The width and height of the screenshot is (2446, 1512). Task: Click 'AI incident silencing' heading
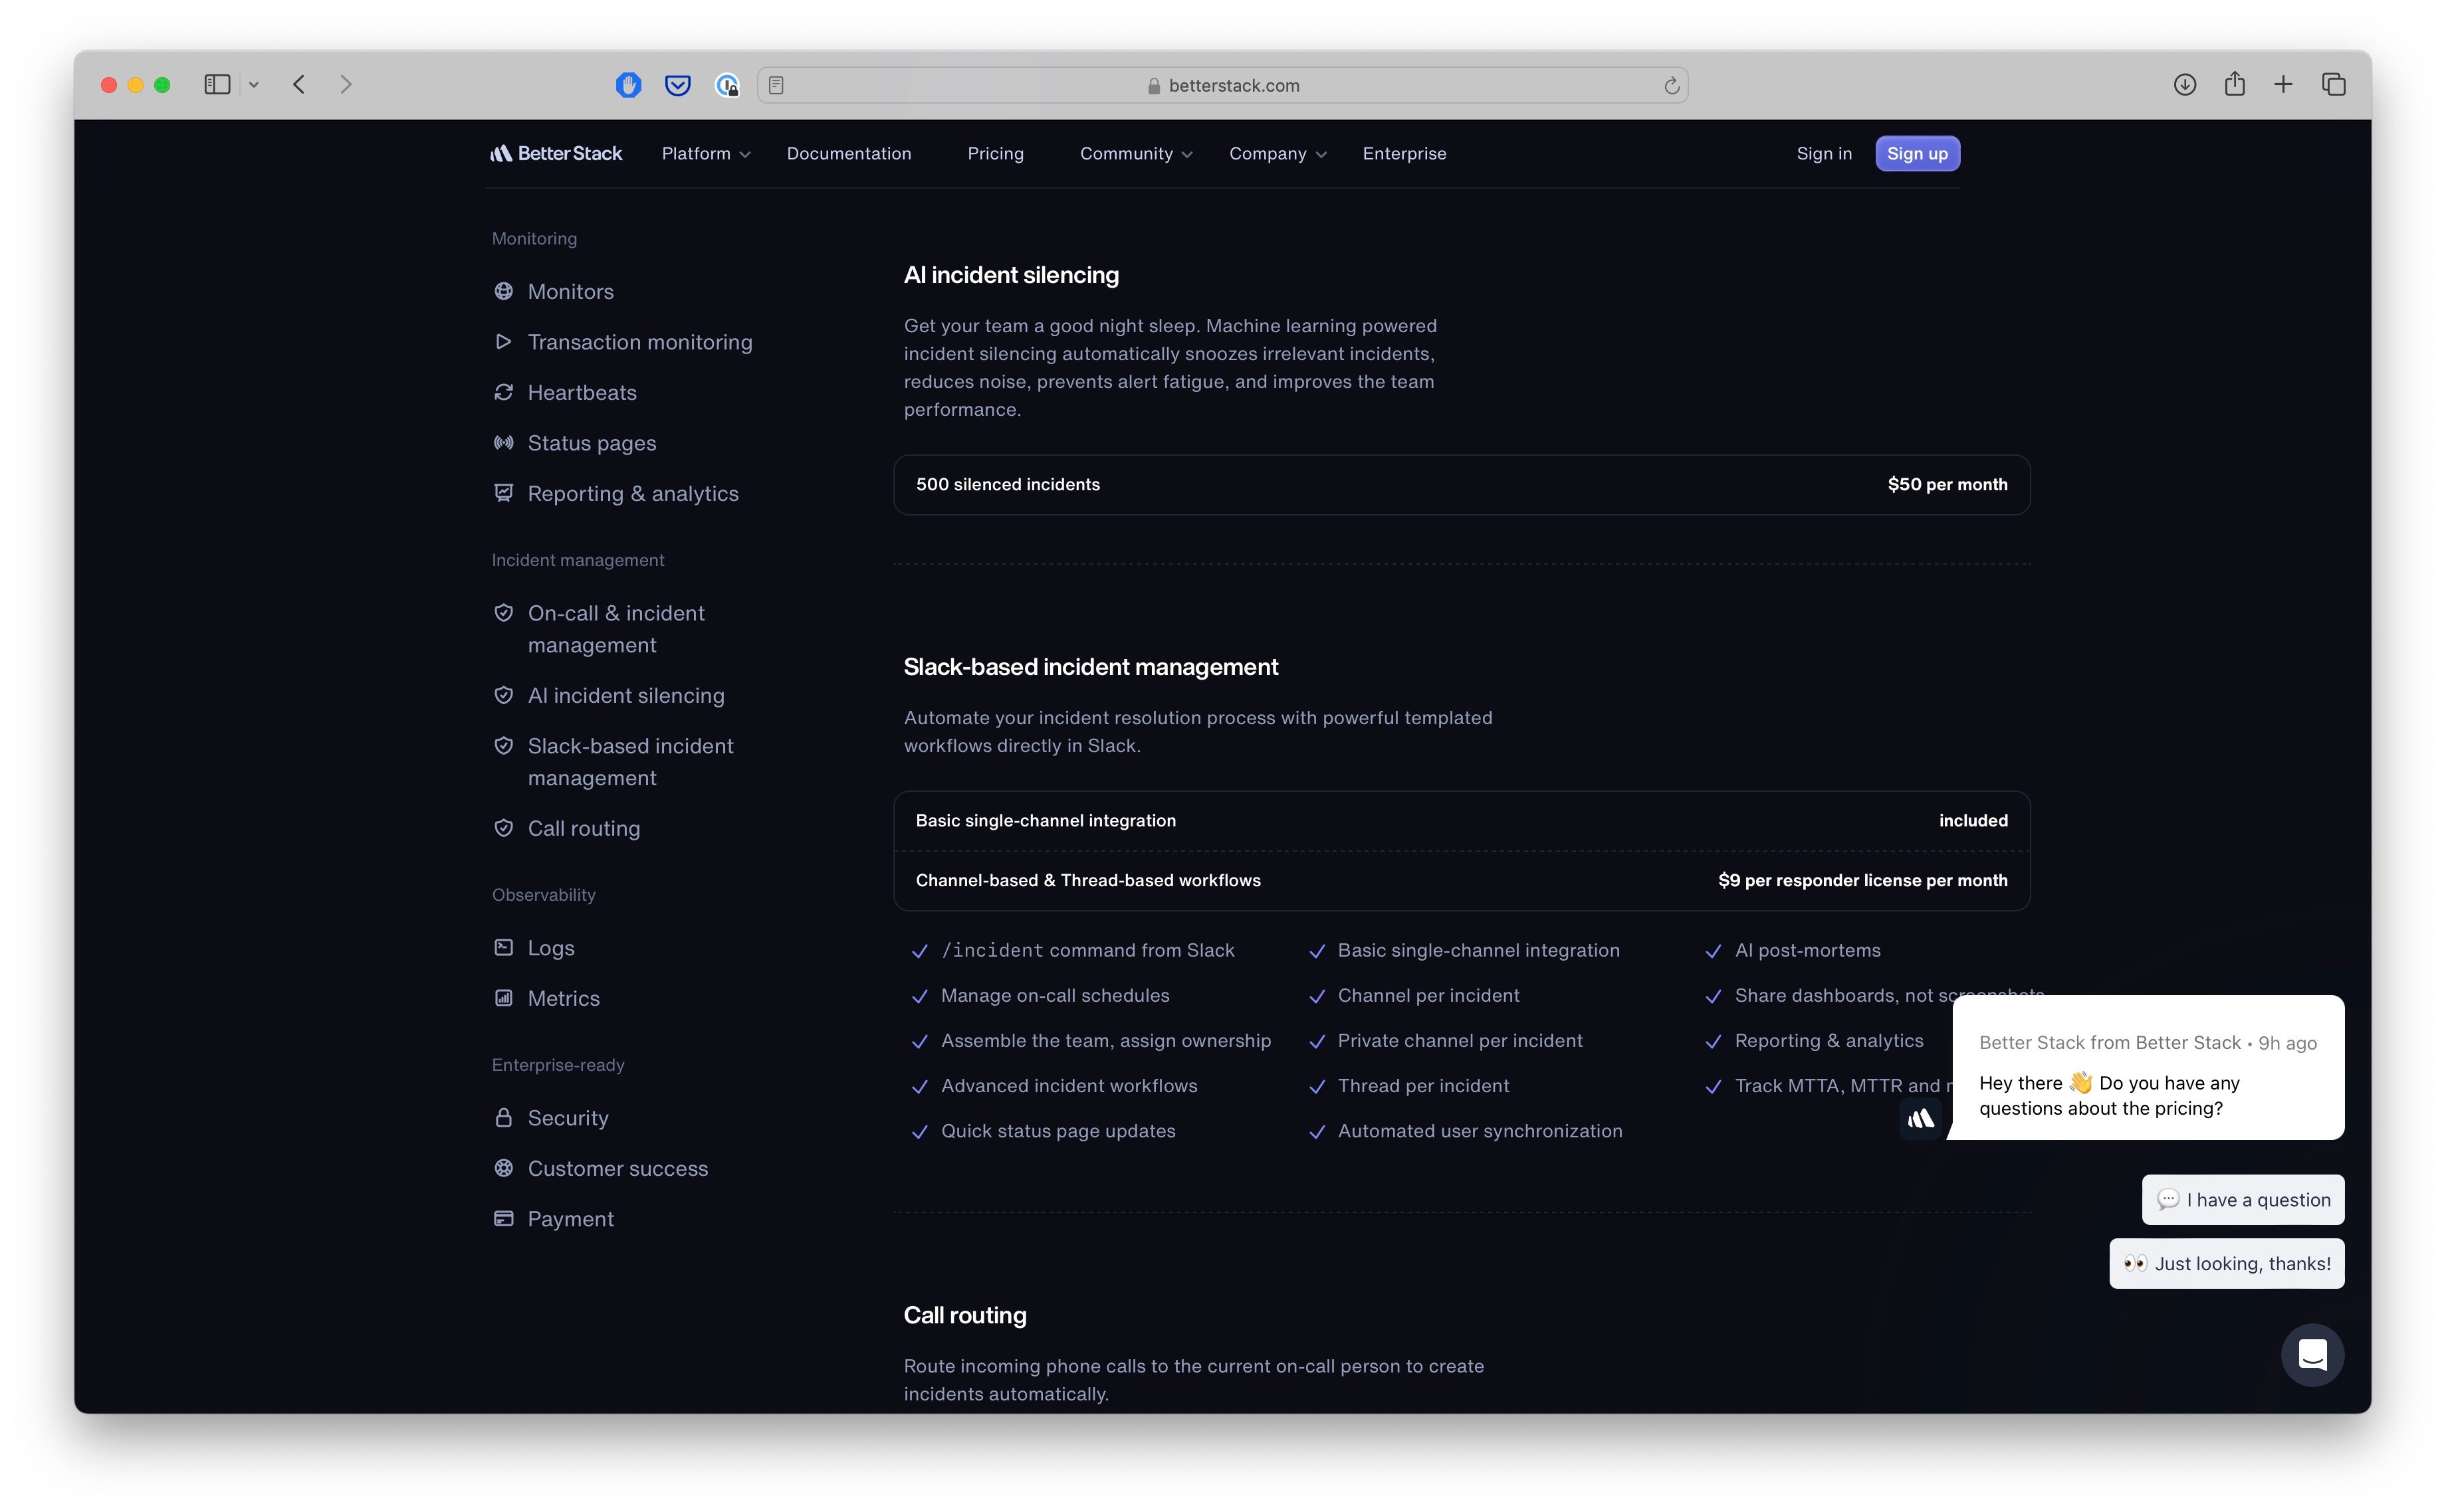(1010, 275)
